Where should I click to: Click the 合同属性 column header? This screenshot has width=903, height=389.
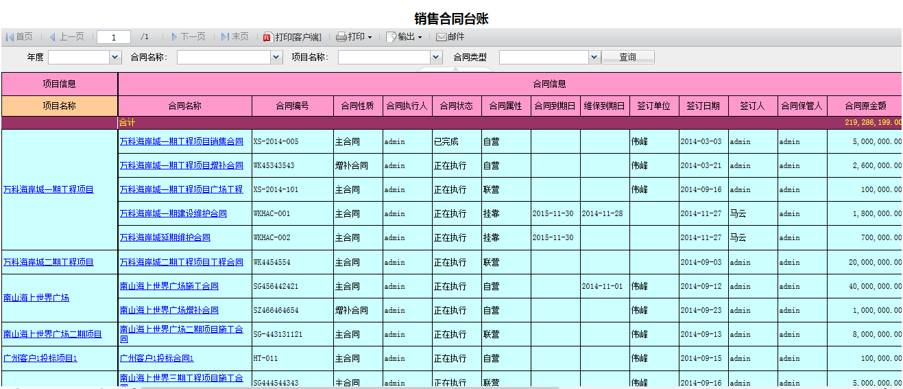tap(506, 106)
